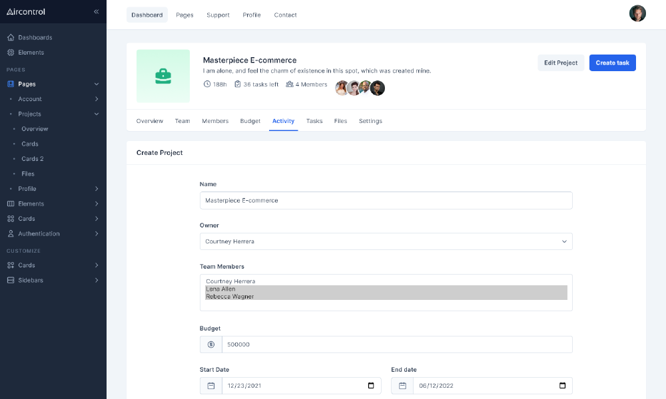Click the Edit Project button
This screenshot has height=399, width=666.
coord(561,63)
